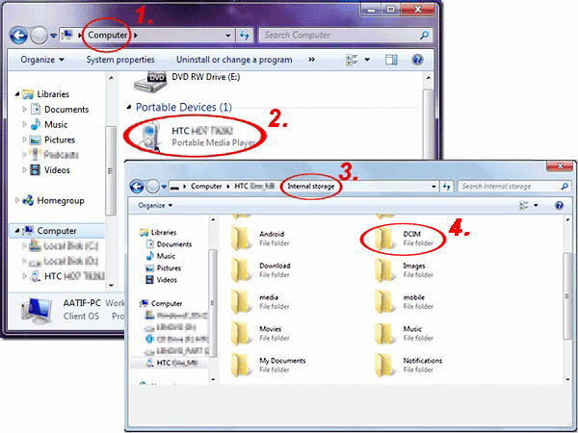
Task: Show more toolbar commands chevron
Action: 311,60
